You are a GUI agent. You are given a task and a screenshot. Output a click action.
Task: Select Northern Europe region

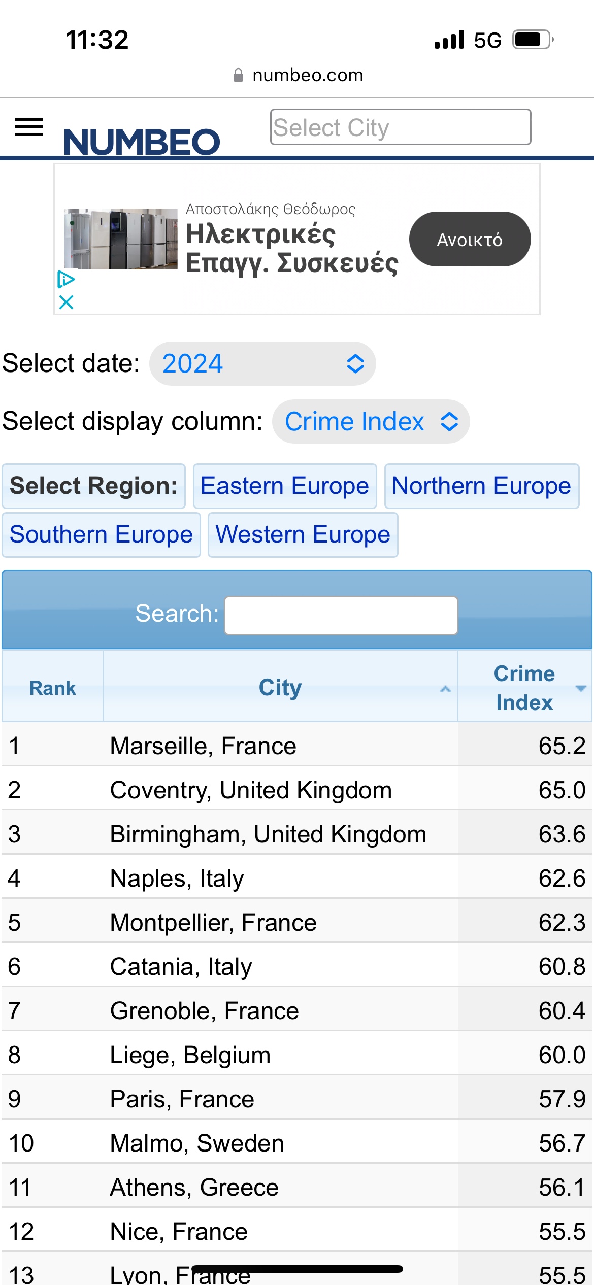481,486
